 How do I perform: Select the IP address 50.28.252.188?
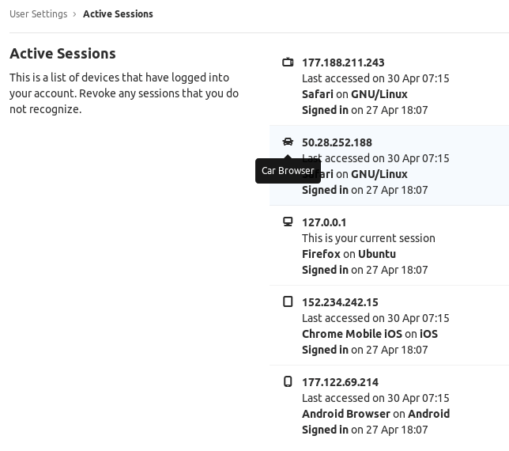[x=337, y=142]
